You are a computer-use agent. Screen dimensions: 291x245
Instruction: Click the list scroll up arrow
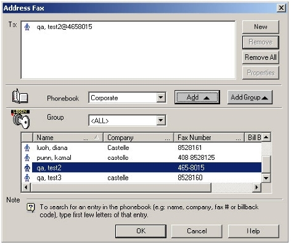click(266, 137)
